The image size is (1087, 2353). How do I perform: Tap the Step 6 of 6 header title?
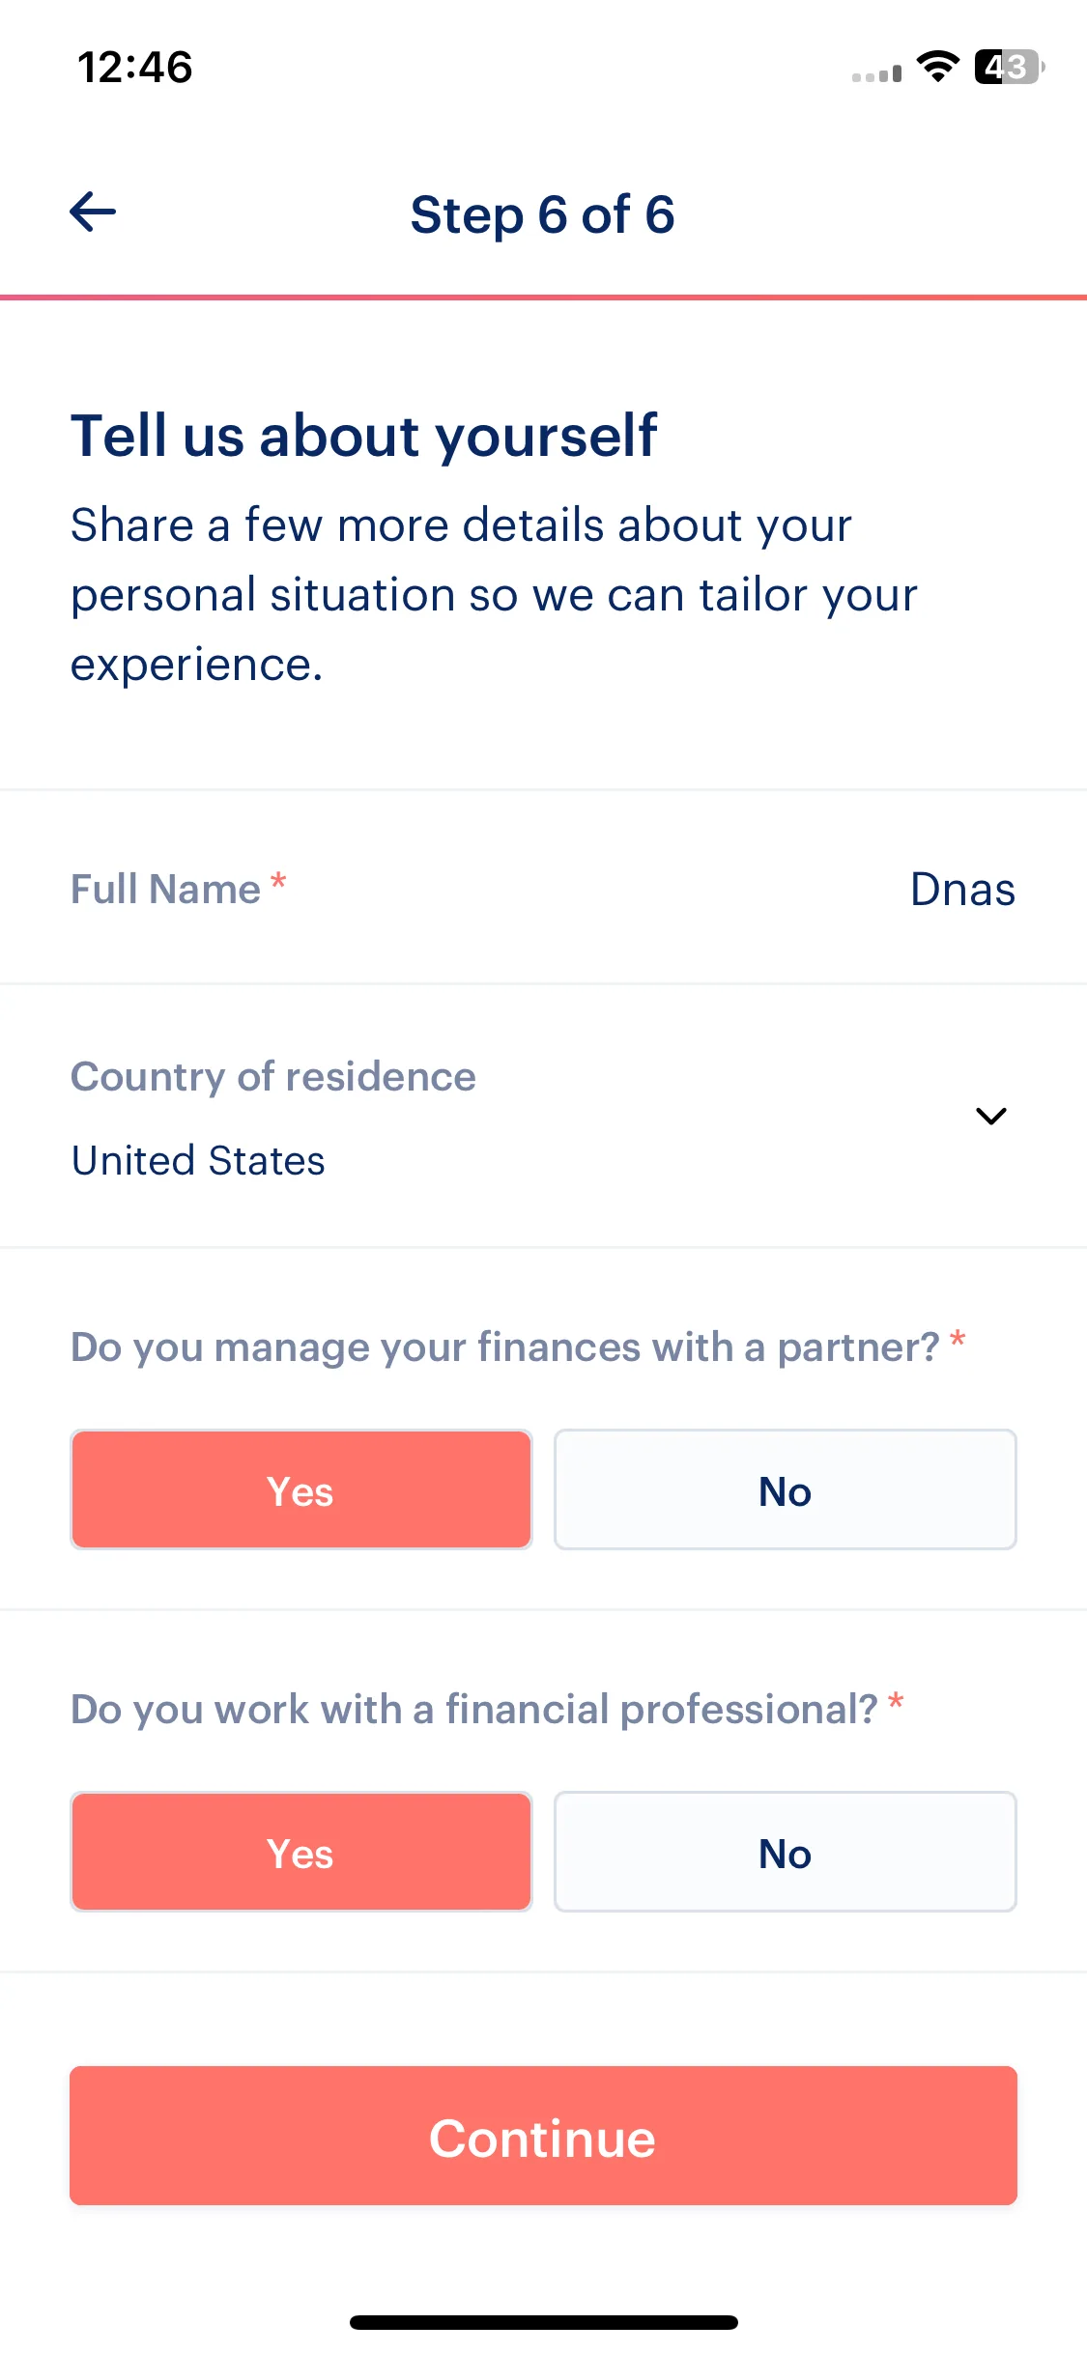(x=543, y=213)
